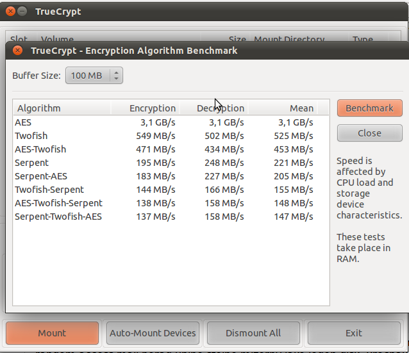The height and width of the screenshot is (353, 409).
Task: Click the 221 MB/s Serpent mean value
Action: point(294,163)
